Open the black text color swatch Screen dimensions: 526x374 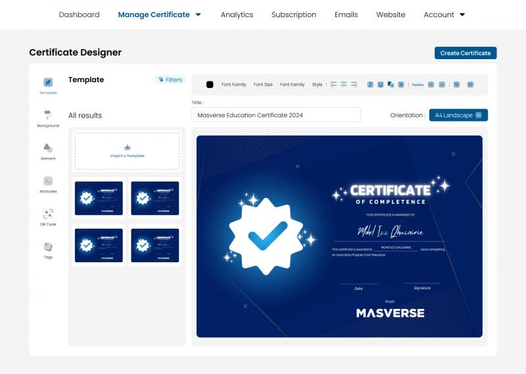210,85
